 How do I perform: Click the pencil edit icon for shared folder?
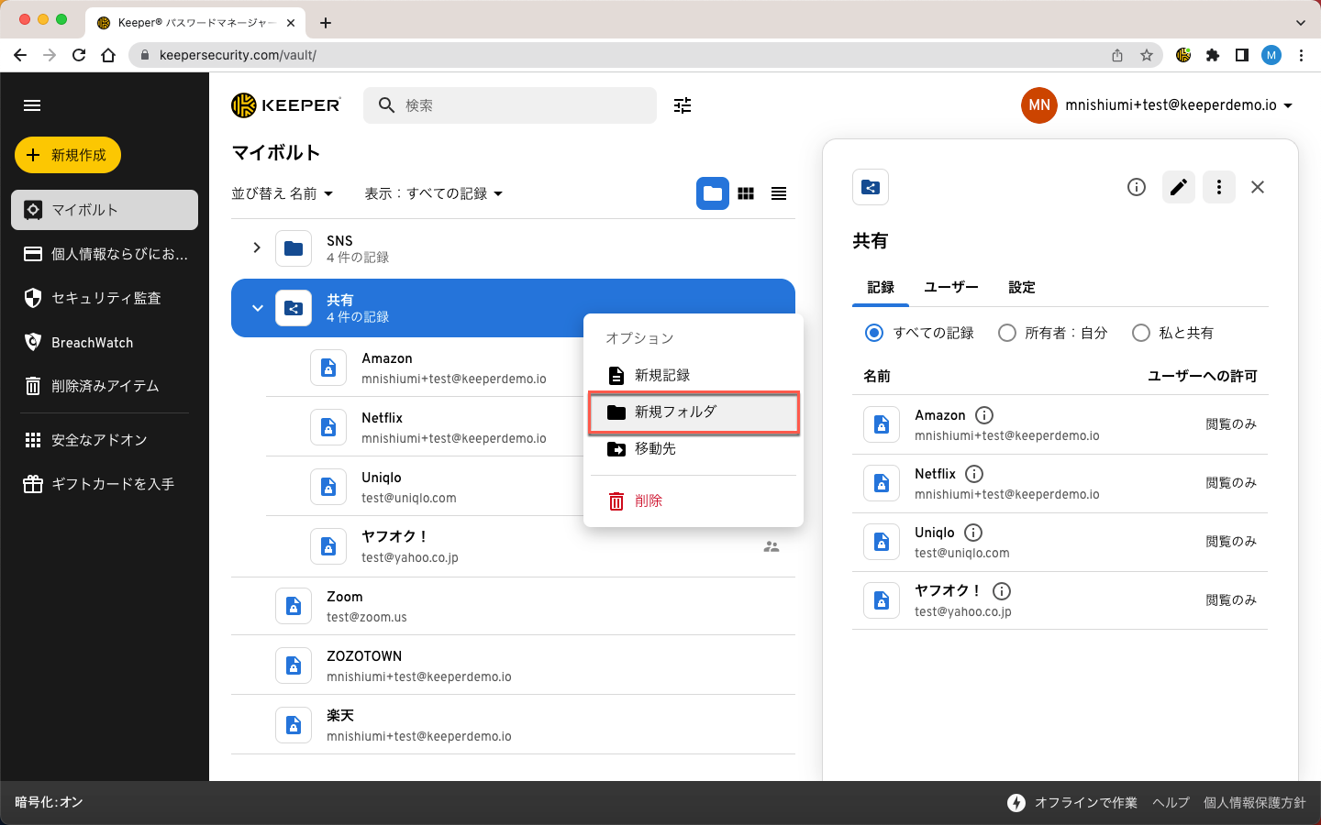pyautogui.click(x=1179, y=187)
